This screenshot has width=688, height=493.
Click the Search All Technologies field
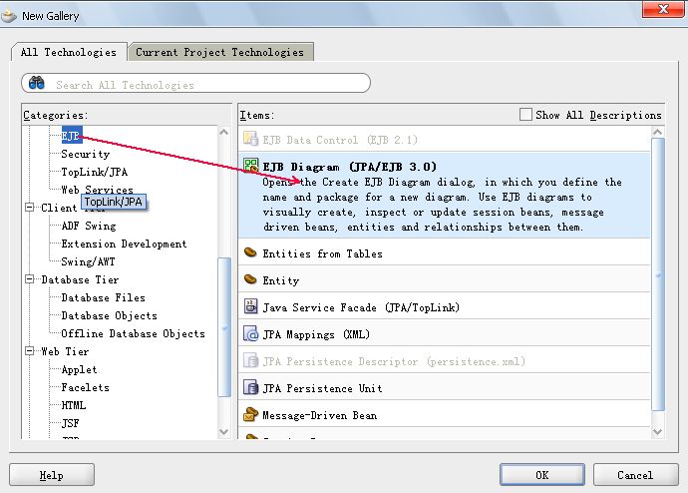pos(195,83)
